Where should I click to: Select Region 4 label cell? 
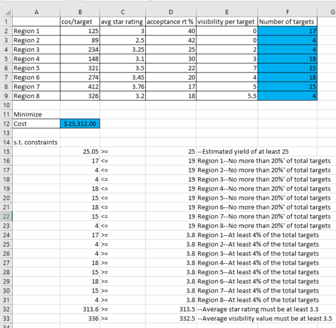point(36,59)
